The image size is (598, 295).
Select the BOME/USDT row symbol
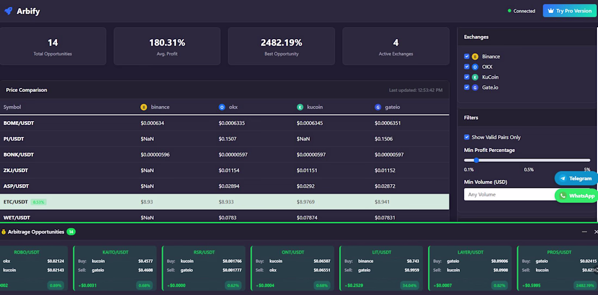point(18,123)
